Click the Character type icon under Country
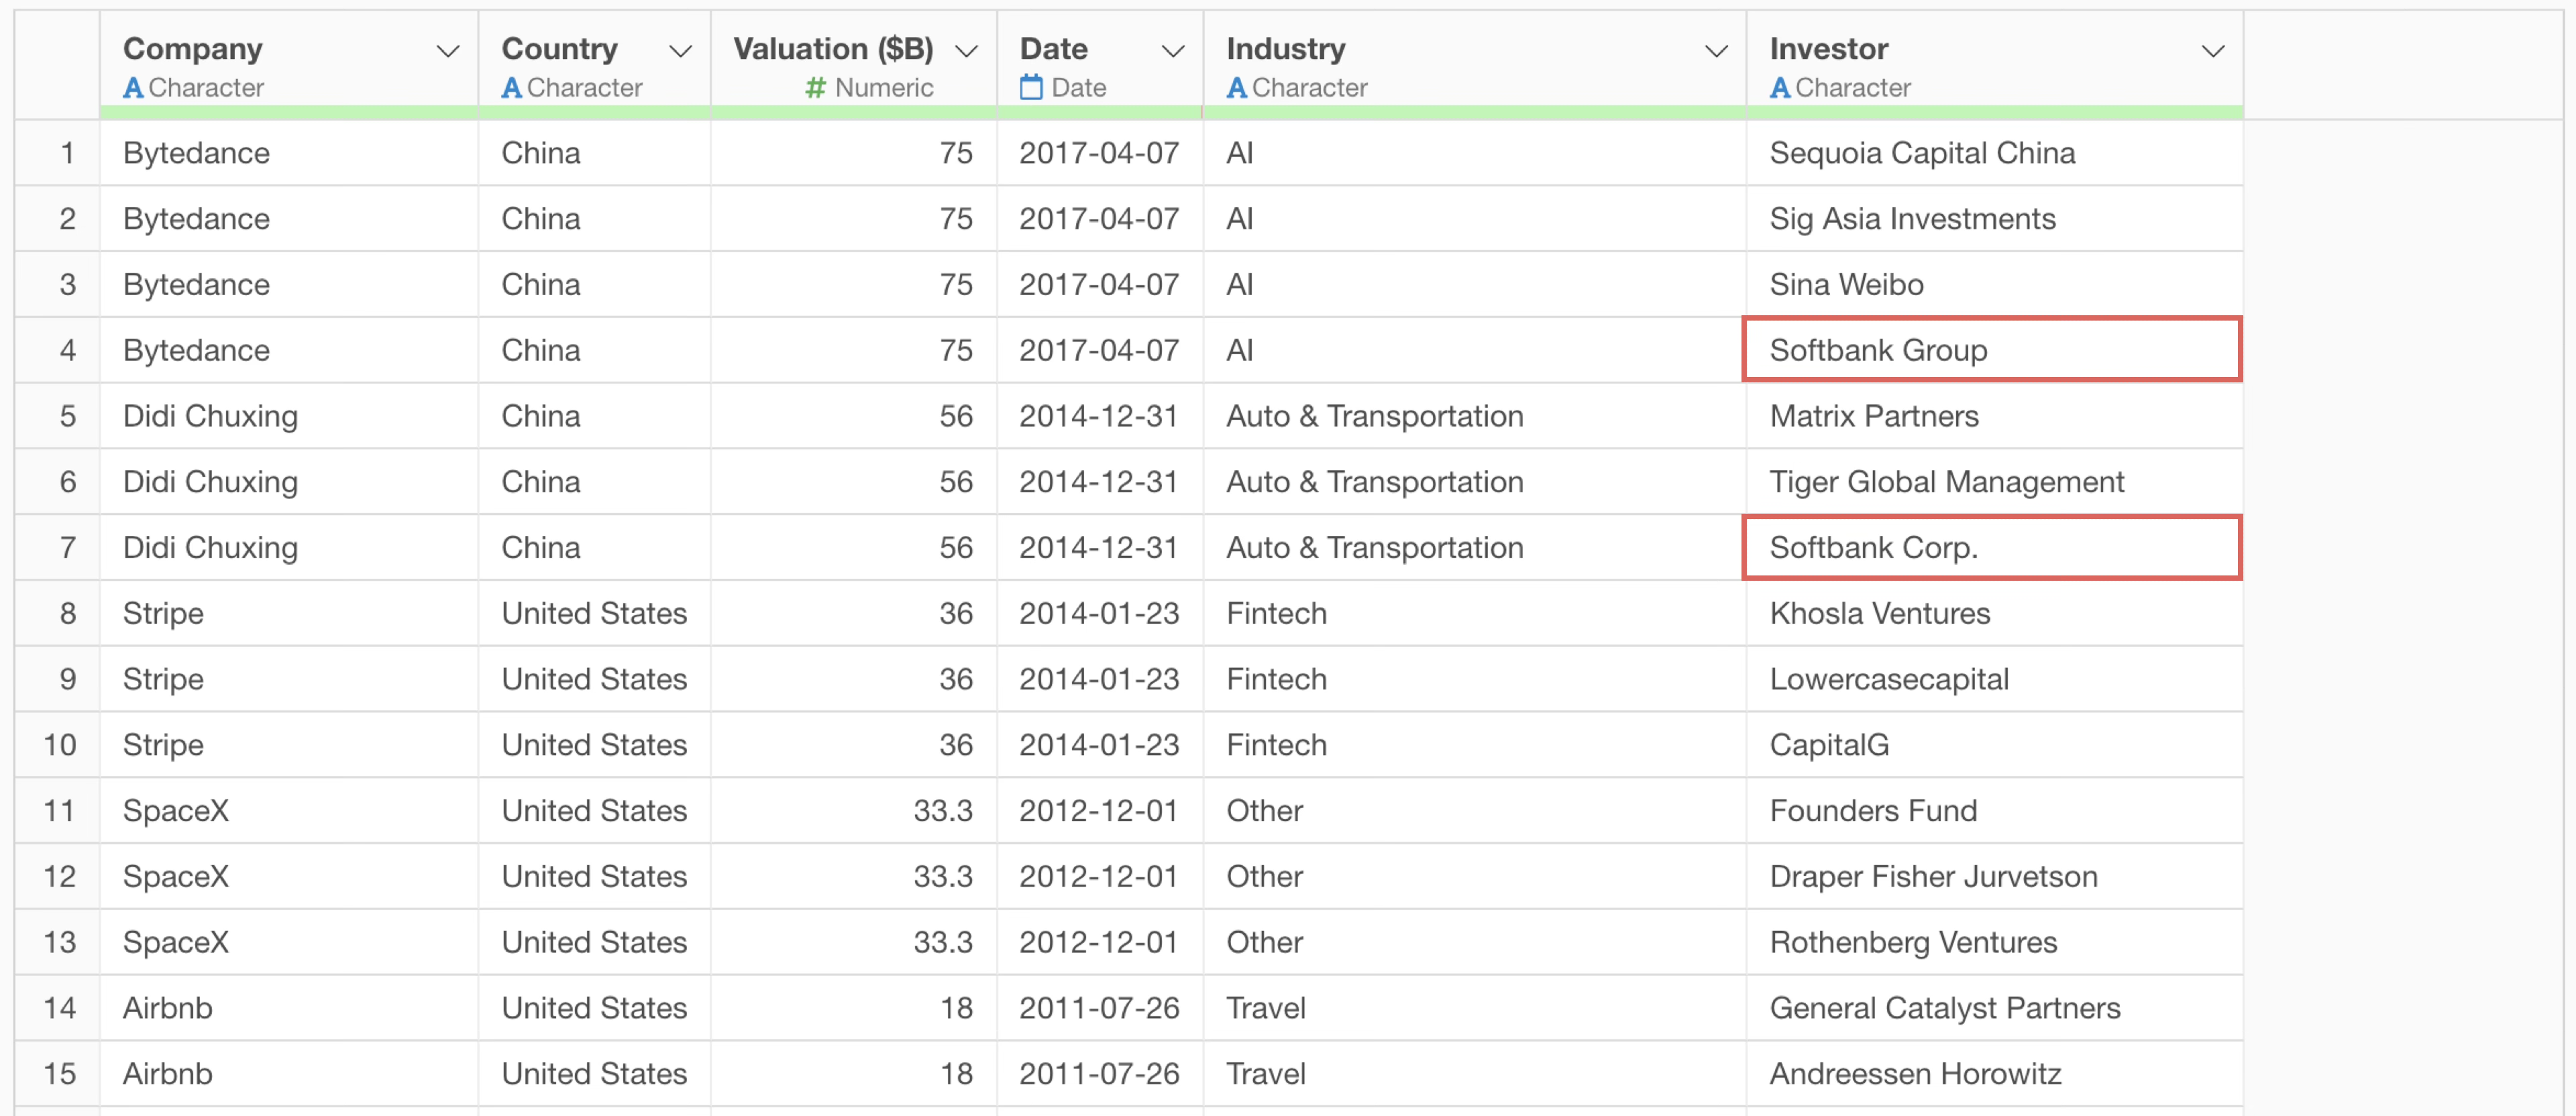The width and height of the screenshot is (2576, 1116). click(511, 88)
